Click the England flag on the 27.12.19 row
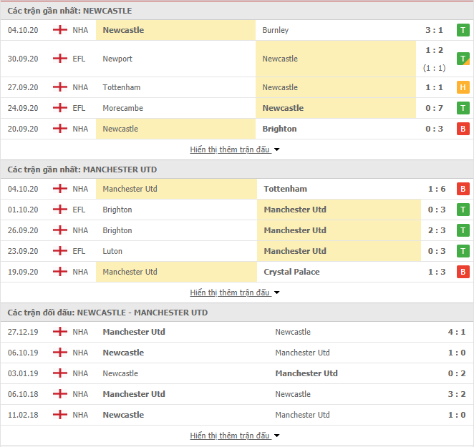474x447 pixels. (x=60, y=332)
